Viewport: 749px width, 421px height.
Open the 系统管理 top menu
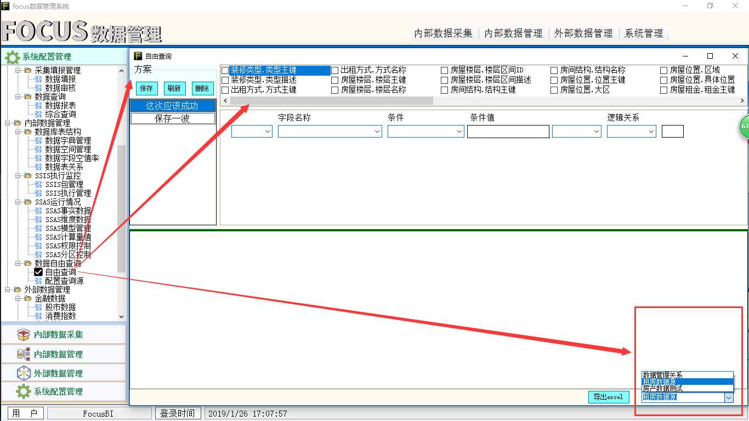click(x=644, y=33)
